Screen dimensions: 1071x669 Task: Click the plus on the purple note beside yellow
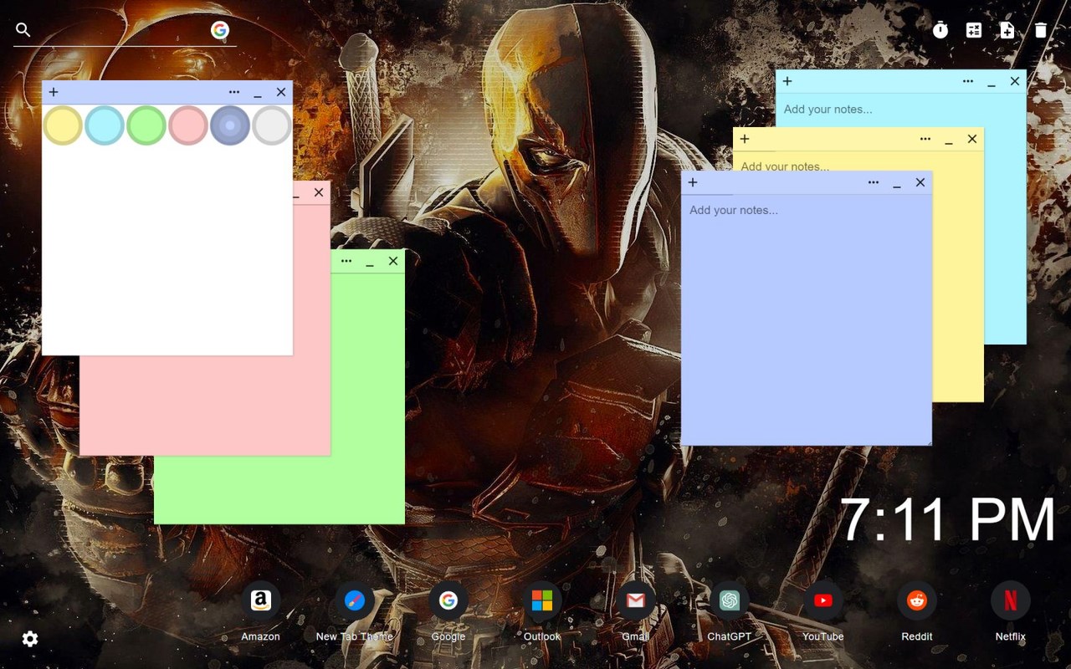coord(693,182)
